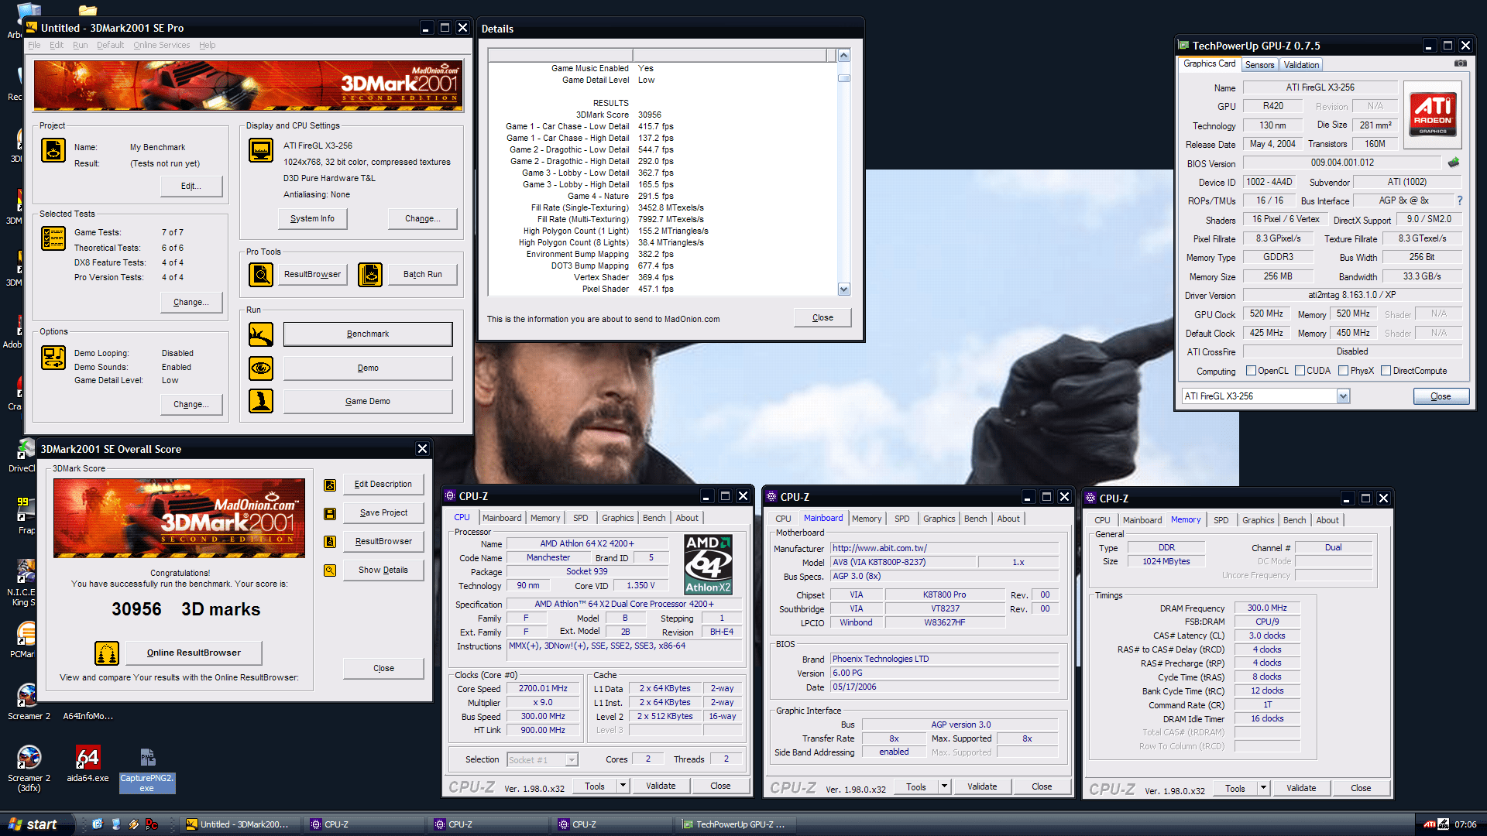Click the manufacturer URL field in CPU-Z Mainboard
1487x836 pixels.
[944, 548]
